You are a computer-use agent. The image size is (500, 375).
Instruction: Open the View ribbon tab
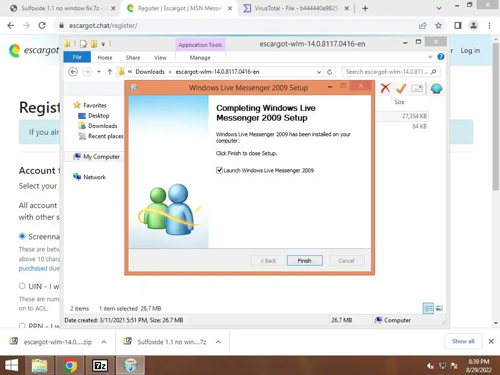pyautogui.click(x=160, y=58)
